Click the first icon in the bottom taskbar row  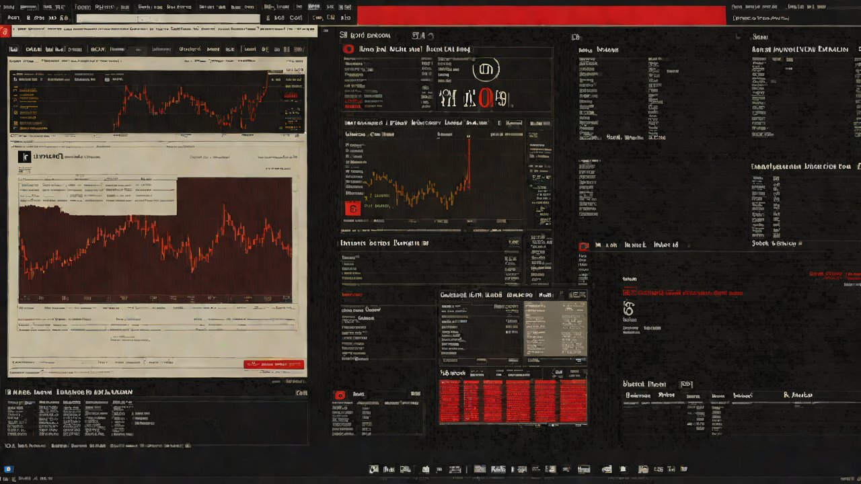point(373,469)
